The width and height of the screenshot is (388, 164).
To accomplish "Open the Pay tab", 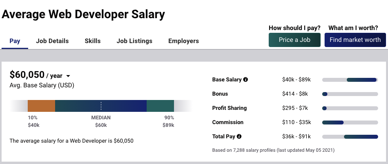I will [x=15, y=41].
